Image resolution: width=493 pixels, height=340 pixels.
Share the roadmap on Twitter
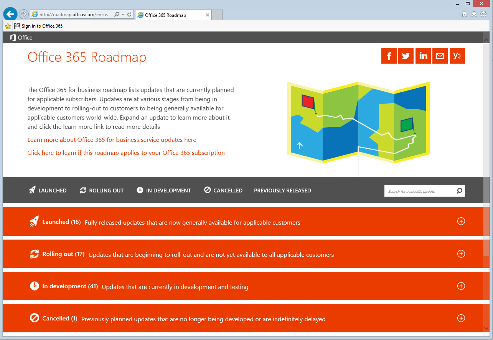click(x=406, y=56)
